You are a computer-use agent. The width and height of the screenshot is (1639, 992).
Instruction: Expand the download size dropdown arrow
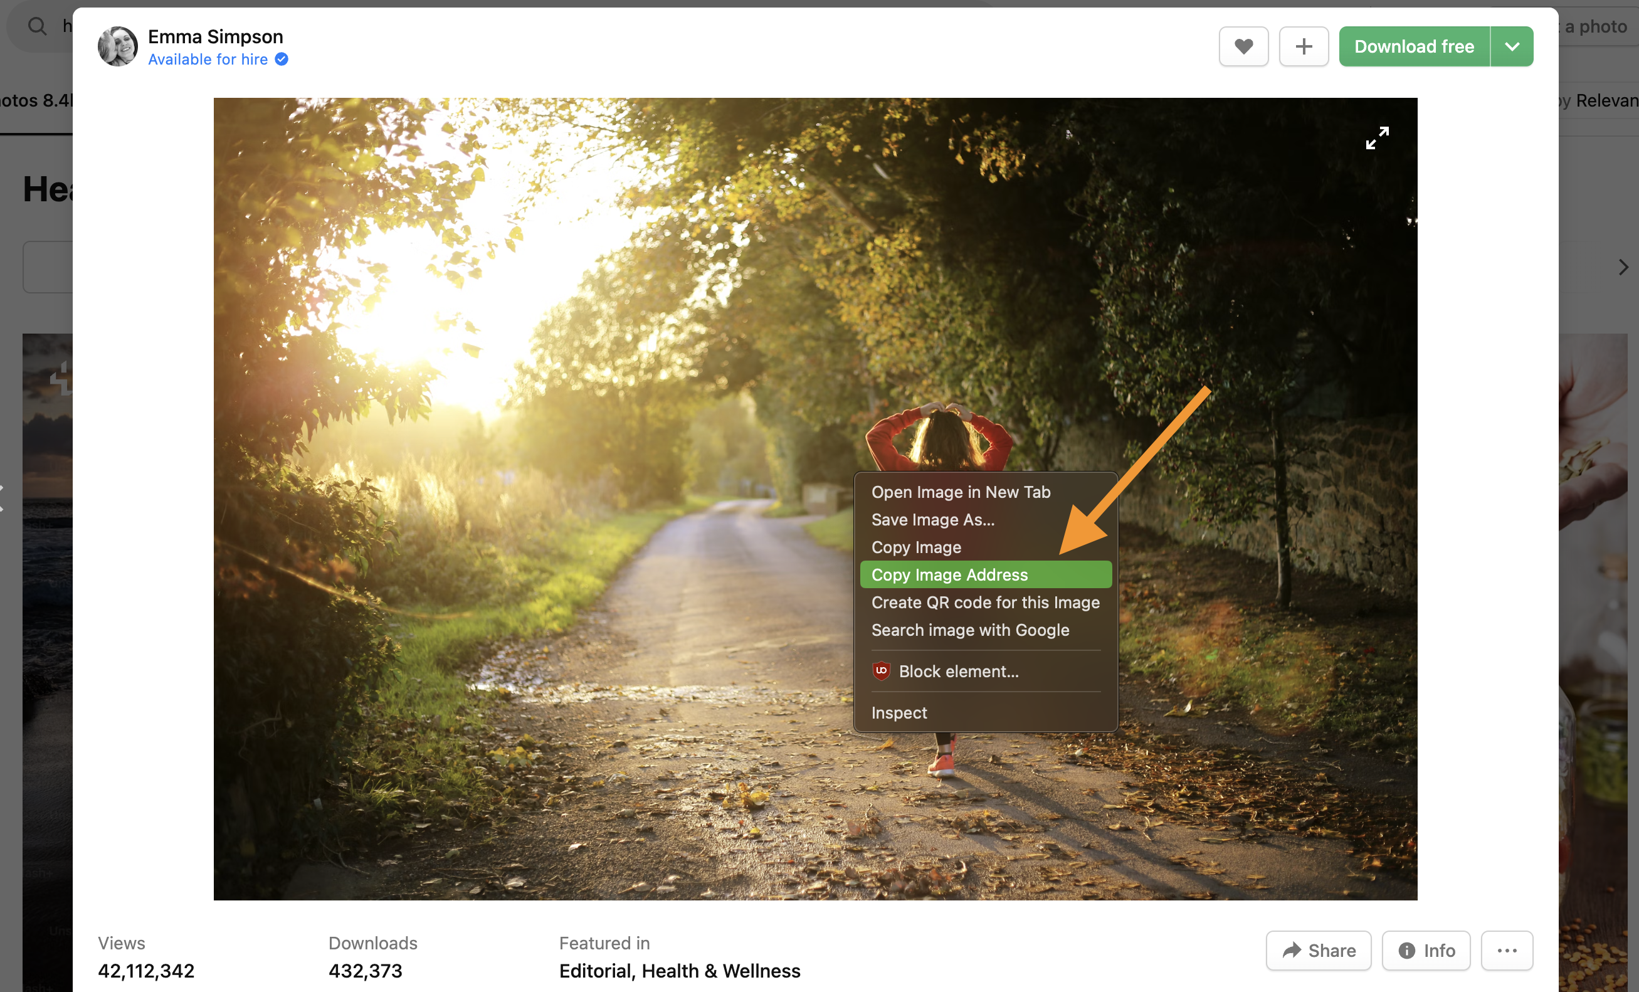point(1511,46)
